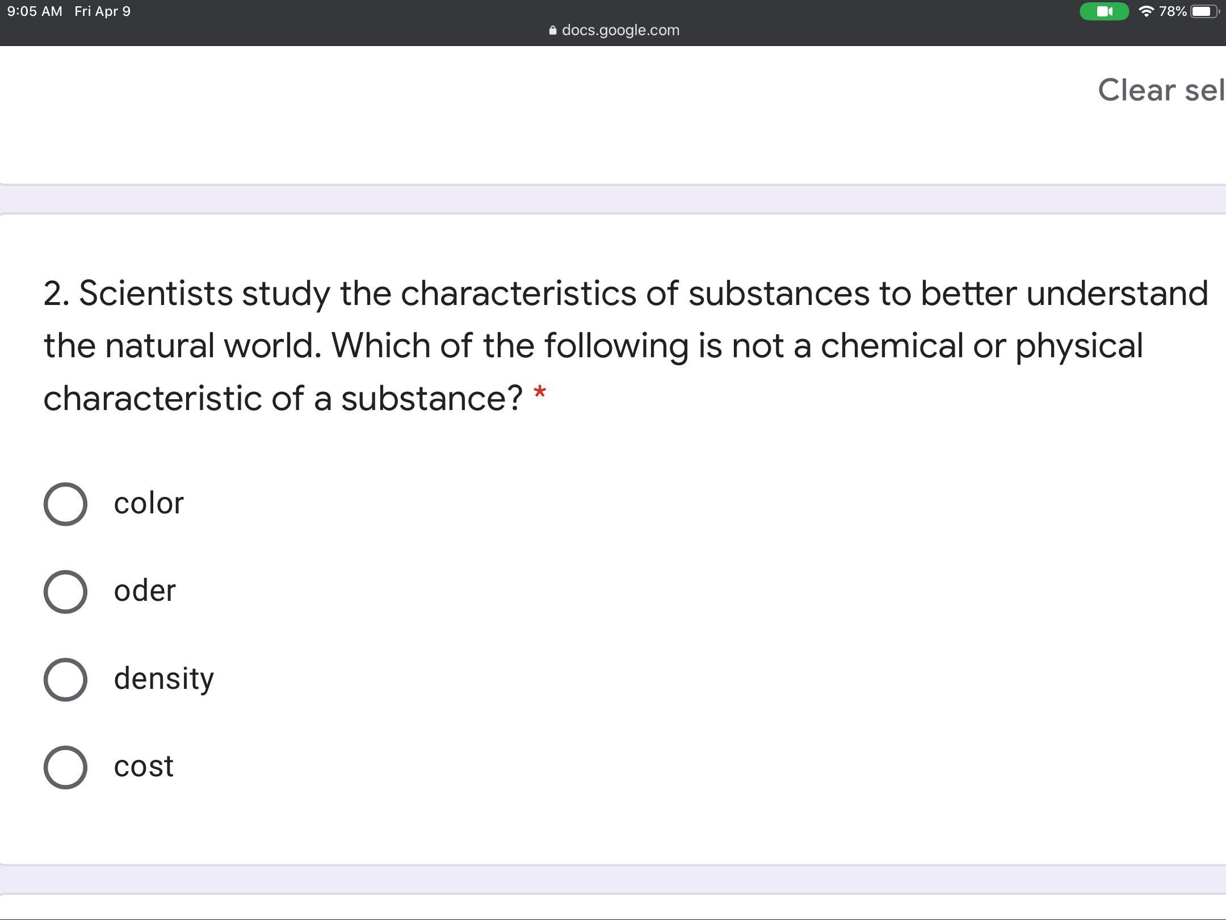Click the docs.google.com address text
Viewport: 1226px width, 920px height.
tap(620, 30)
